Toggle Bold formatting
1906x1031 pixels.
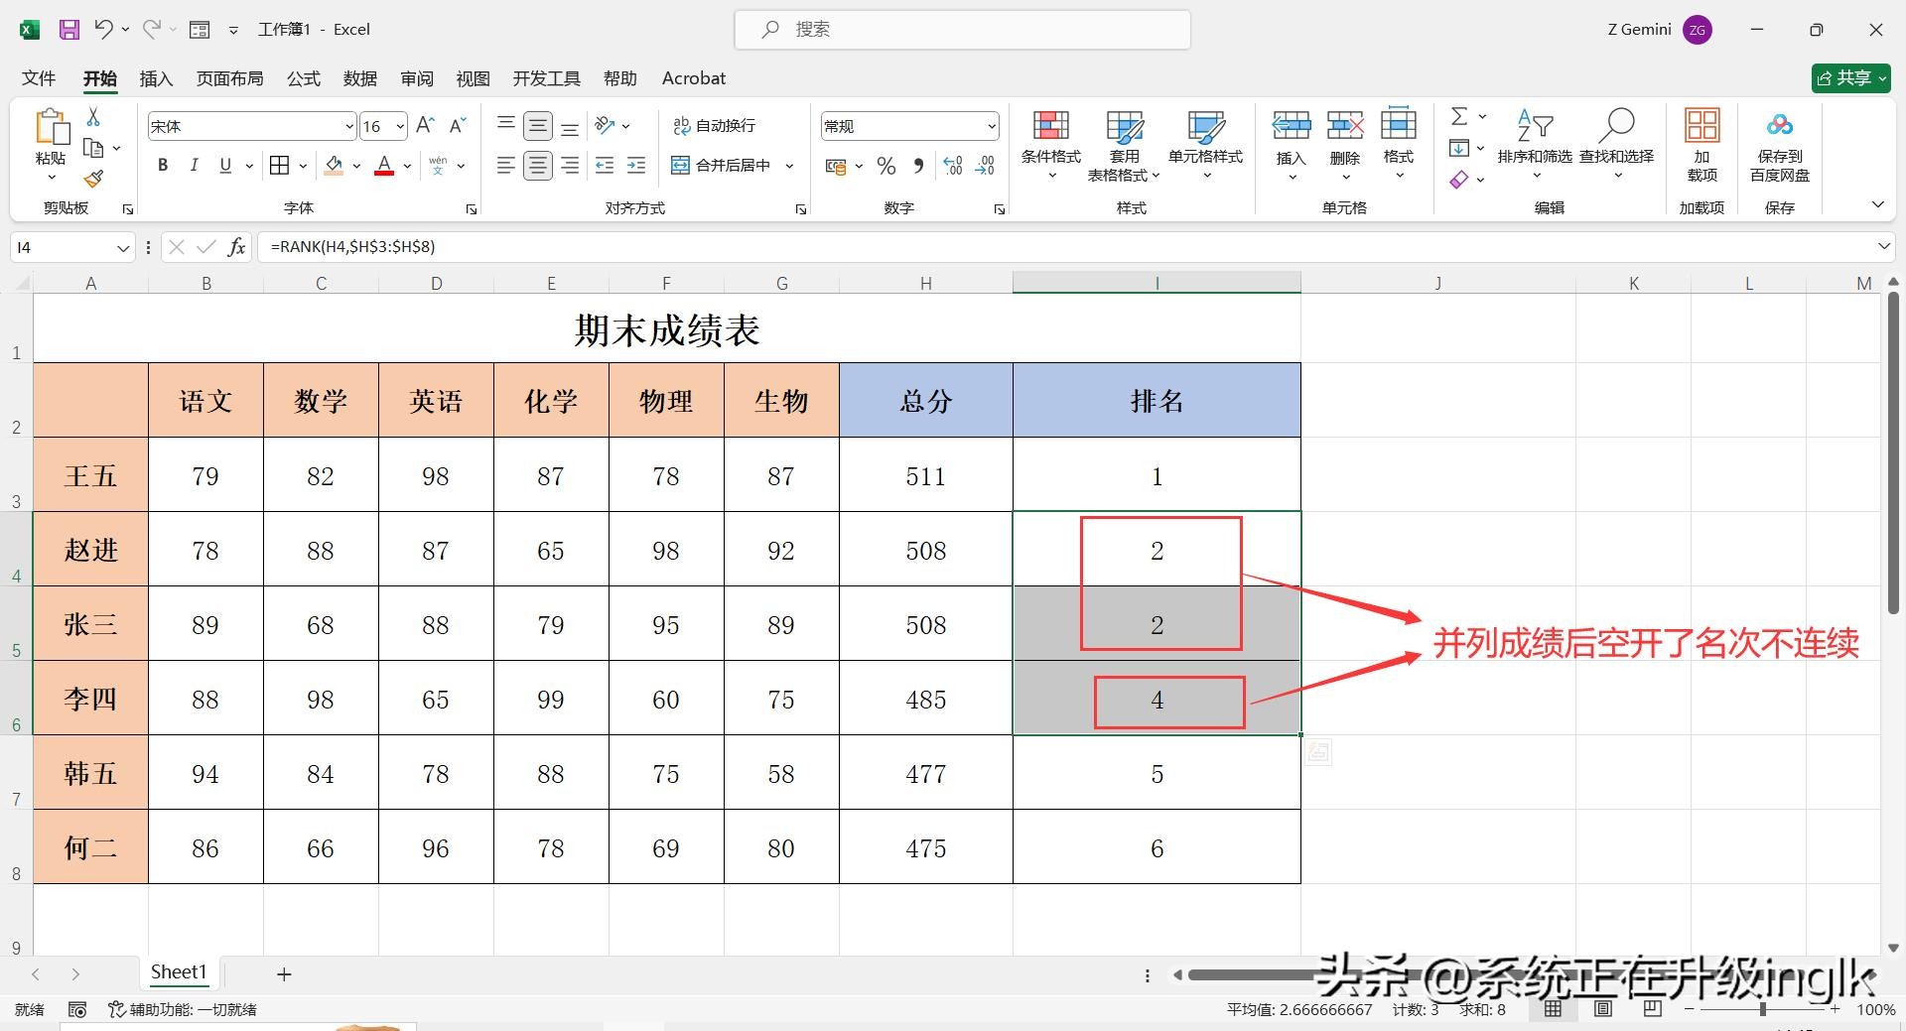pyautogui.click(x=163, y=166)
